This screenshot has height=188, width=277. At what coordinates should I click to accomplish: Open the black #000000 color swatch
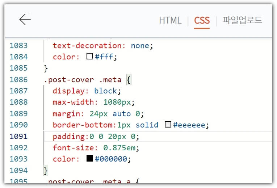click(90, 158)
